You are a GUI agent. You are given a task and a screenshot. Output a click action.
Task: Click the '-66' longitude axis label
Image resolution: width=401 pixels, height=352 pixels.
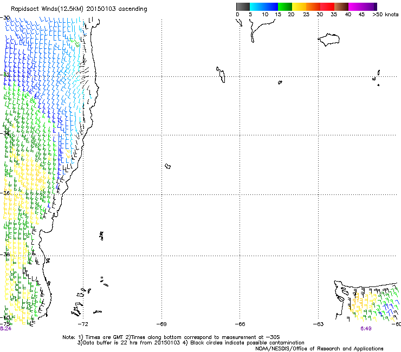(240, 324)
